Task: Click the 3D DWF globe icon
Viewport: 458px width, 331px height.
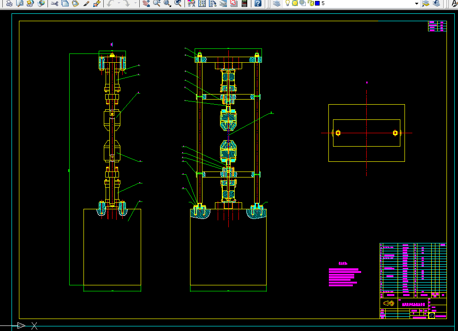Action: point(41,3)
